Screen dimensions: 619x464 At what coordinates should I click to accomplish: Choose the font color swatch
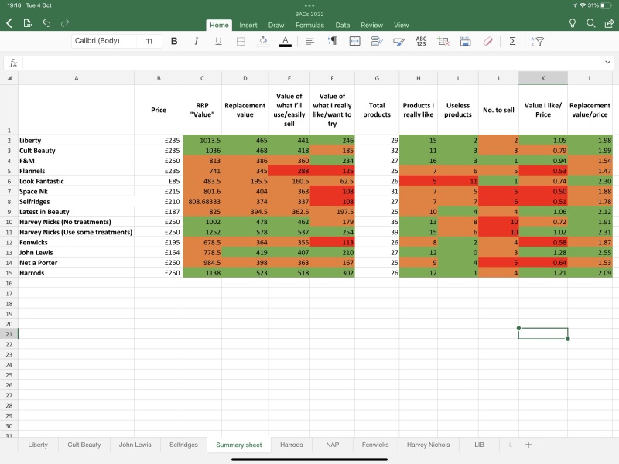pos(285,41)
